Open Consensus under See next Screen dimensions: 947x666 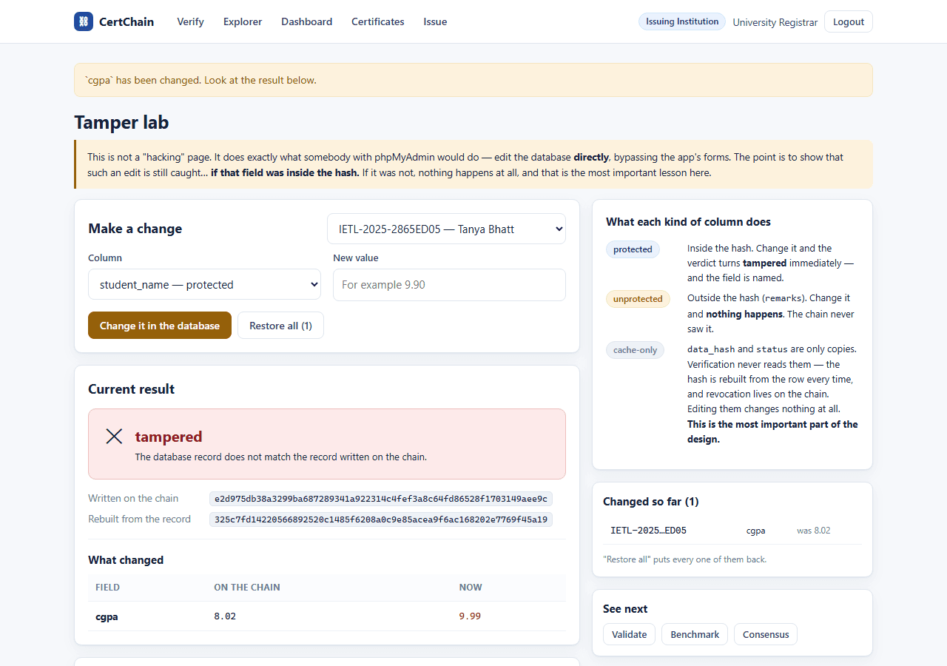(x=766, y=634)
